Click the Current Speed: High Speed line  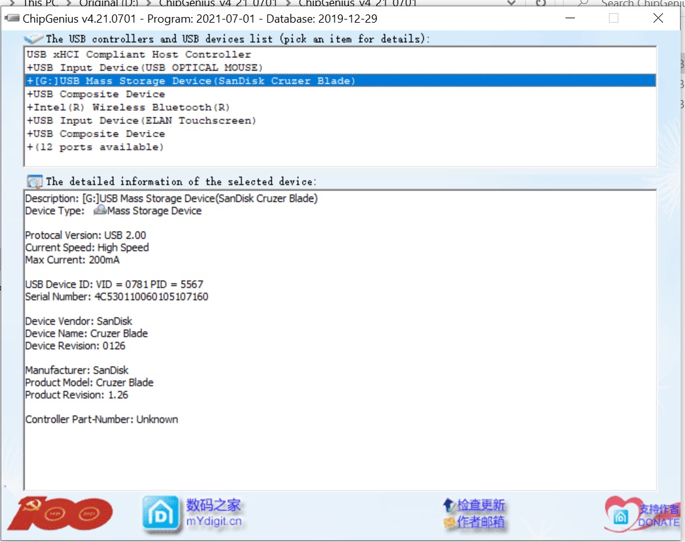(87, 247)
